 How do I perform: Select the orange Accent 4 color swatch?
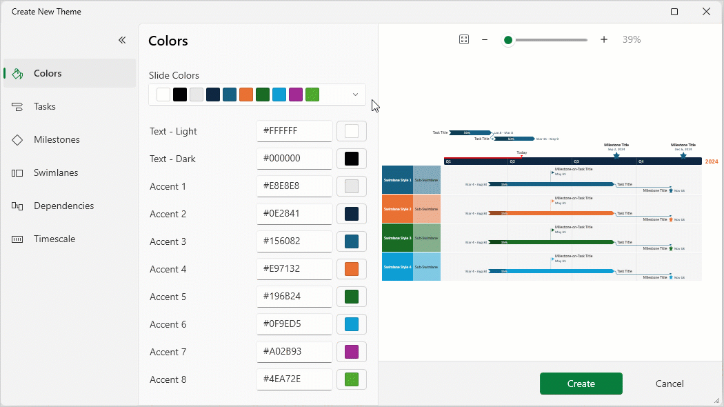(x=352, y=269)
